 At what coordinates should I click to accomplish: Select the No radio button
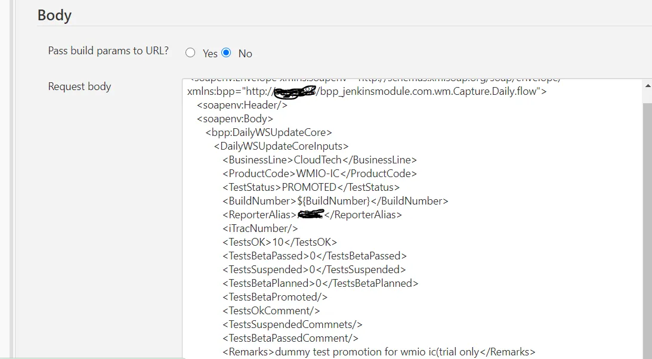pos(226,52)
